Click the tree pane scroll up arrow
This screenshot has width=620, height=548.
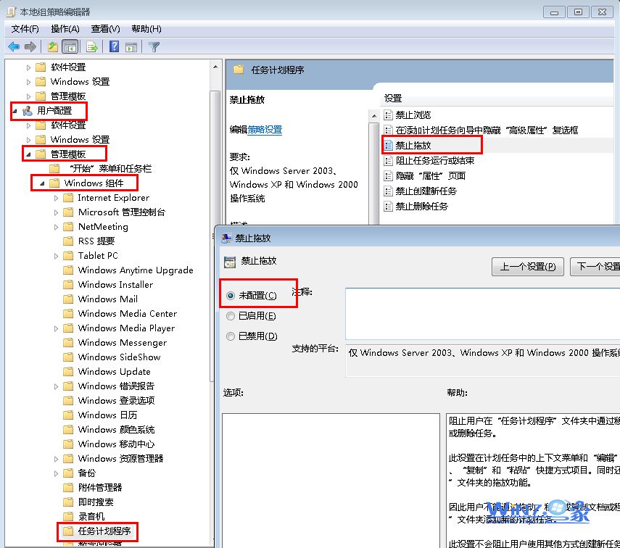click(215, 67)
